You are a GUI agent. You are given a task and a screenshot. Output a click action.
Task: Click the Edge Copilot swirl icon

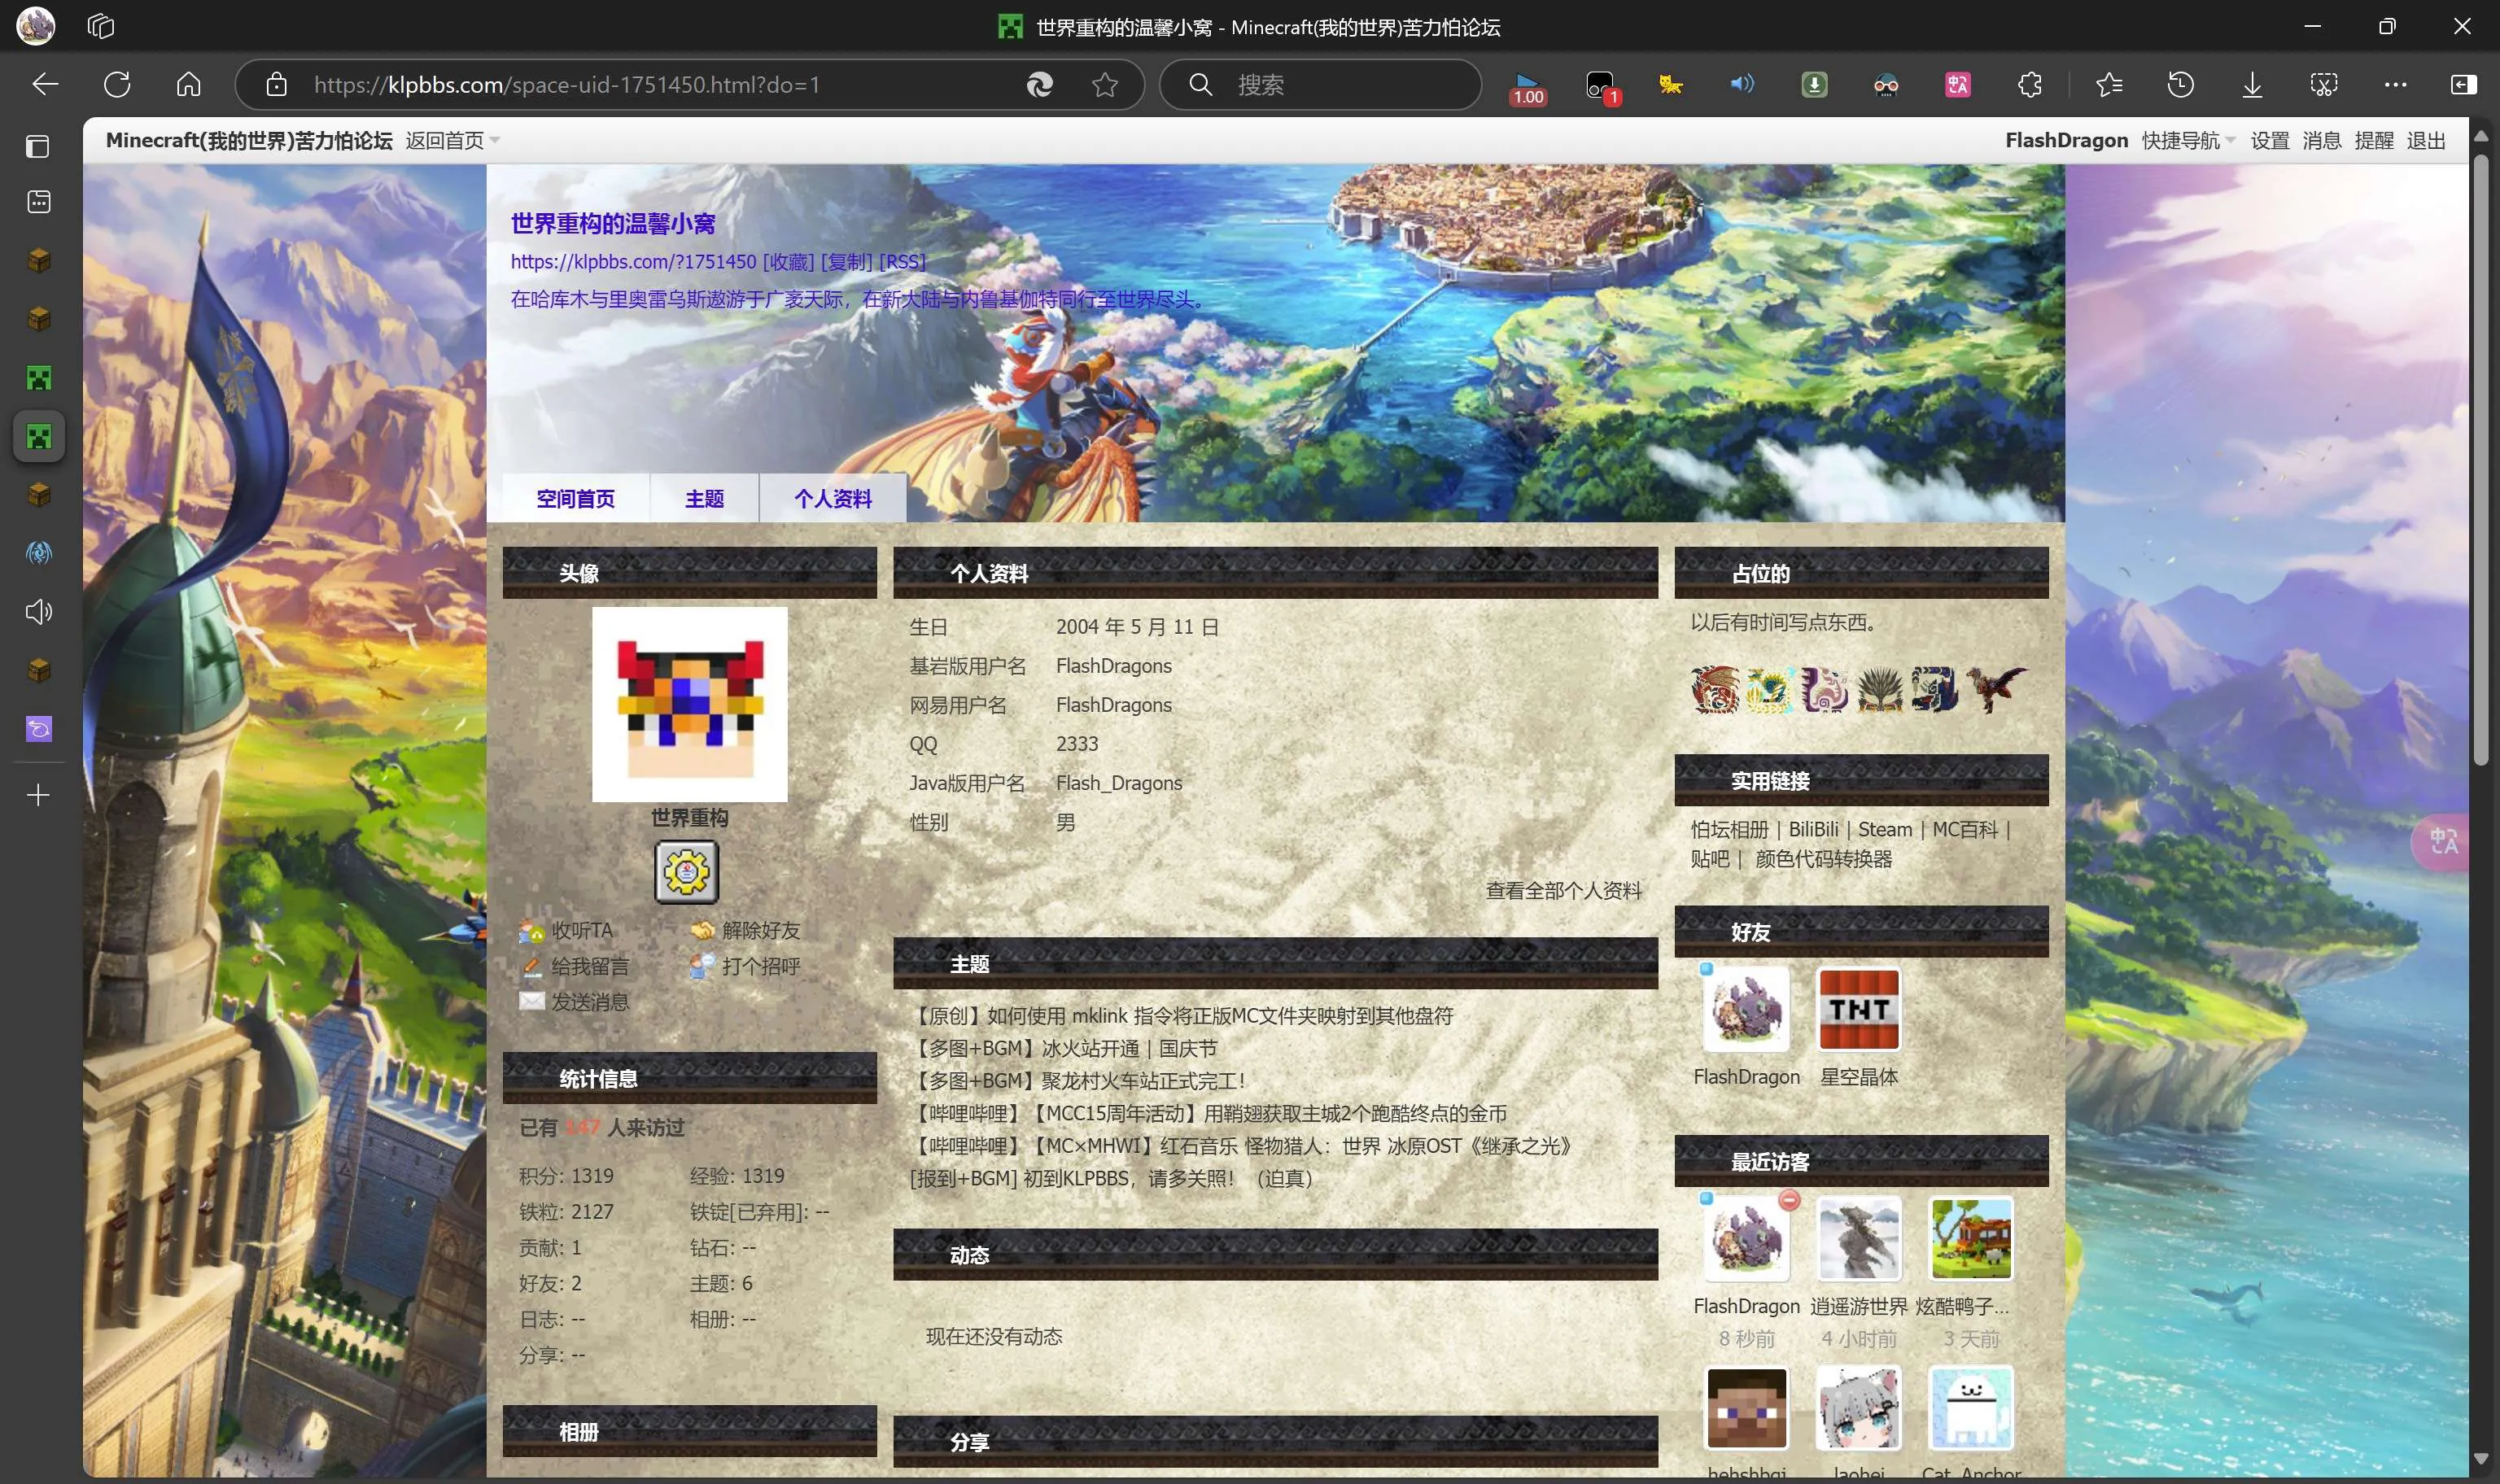pyautogui.click(x=1039, y=85)
